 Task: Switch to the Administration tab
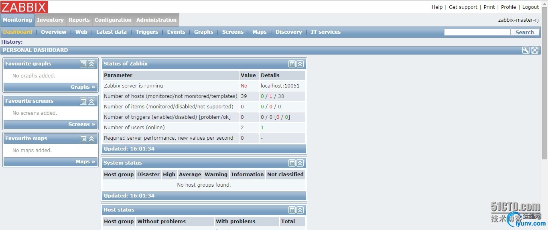[x=156, y=20]
